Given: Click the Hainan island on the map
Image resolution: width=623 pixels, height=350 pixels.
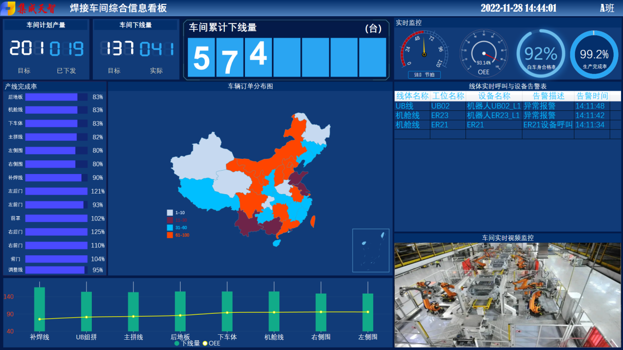Looking at the screenshot, I should (276, 243).
